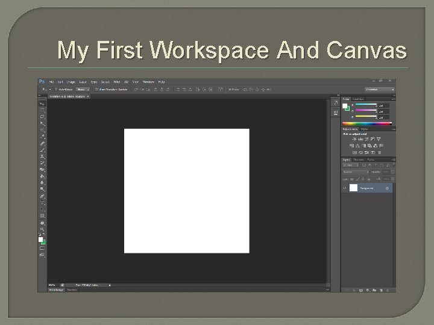This screenshot has width=434, height=325.
Task: Toggle layer filter on/off switch
Action: click(x=394, y=165)
